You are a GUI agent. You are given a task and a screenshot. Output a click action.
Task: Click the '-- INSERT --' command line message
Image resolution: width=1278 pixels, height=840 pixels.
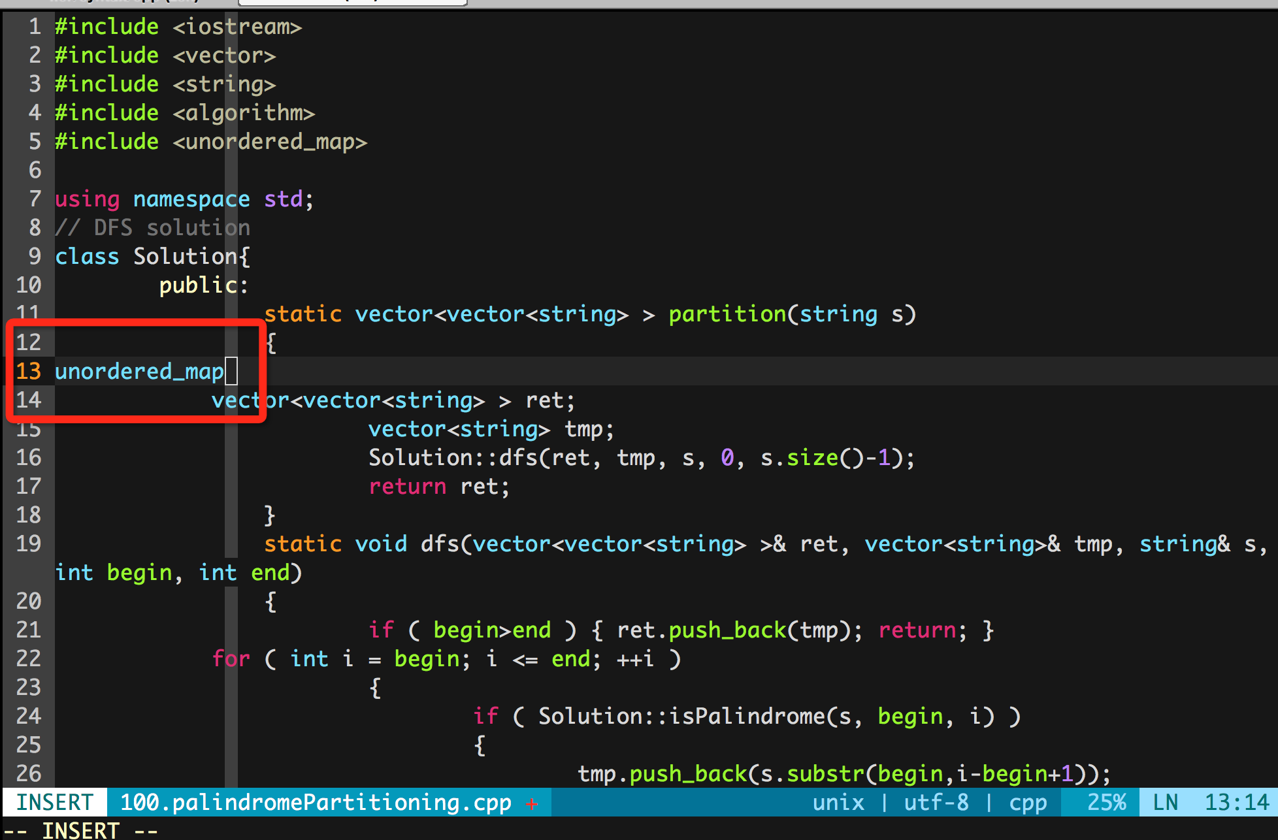[x=80, y=830]
